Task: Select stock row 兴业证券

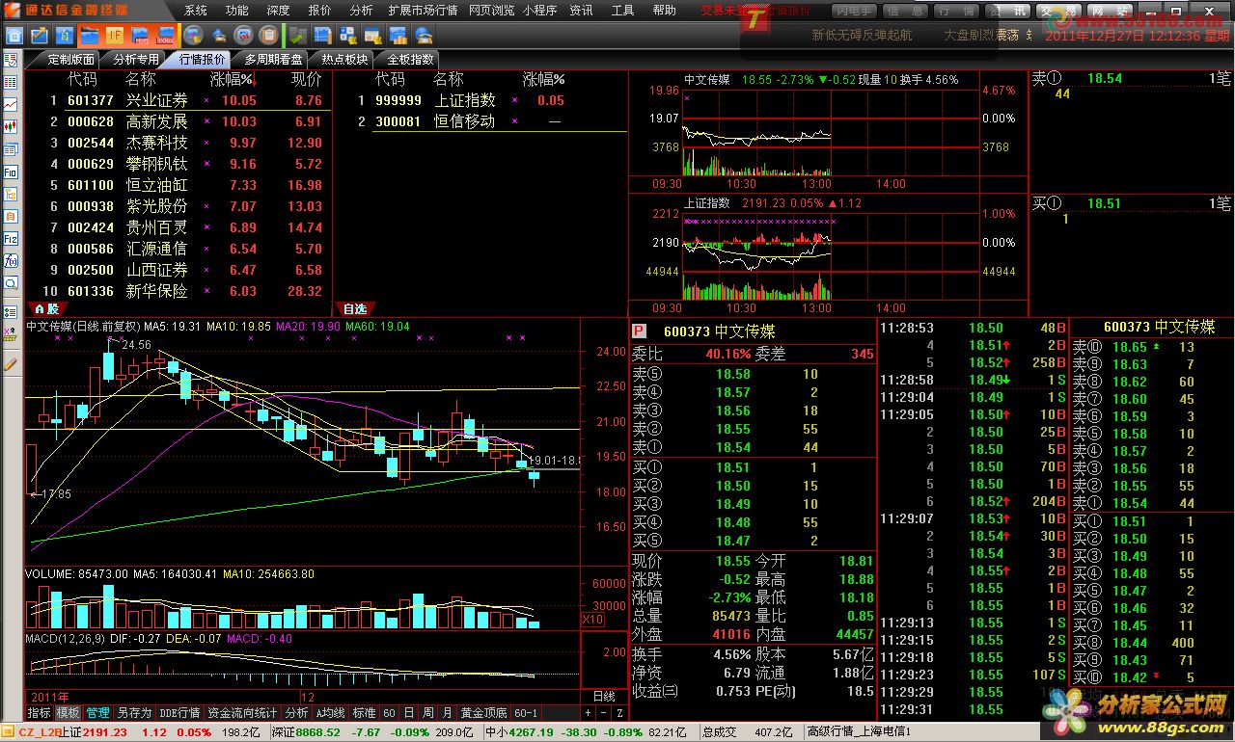Action: coord(186,100)
